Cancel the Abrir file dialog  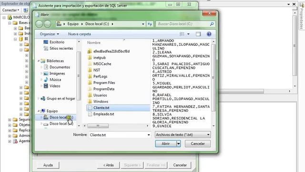point(197,144)
